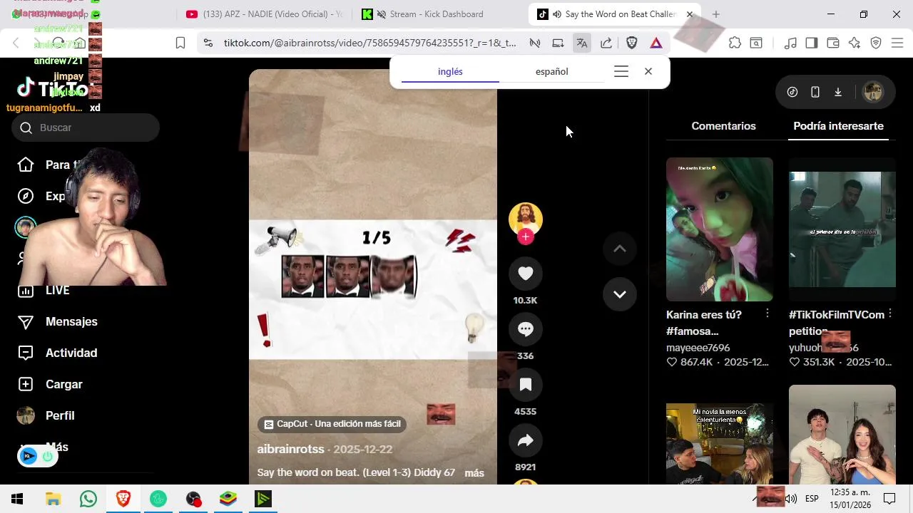Open LIVE section in sidebar
Screen dimensions: 913x513
tap(57, 290)
